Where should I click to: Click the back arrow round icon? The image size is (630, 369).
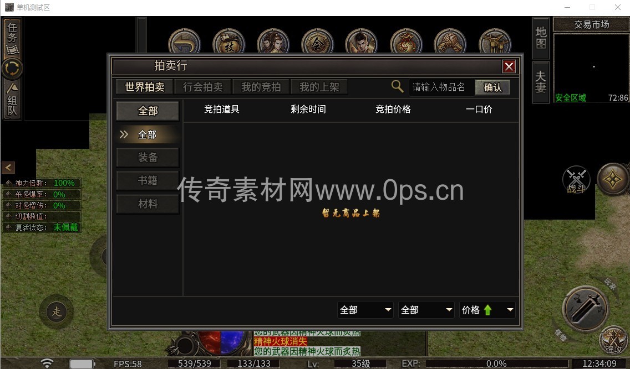(185, 41)
